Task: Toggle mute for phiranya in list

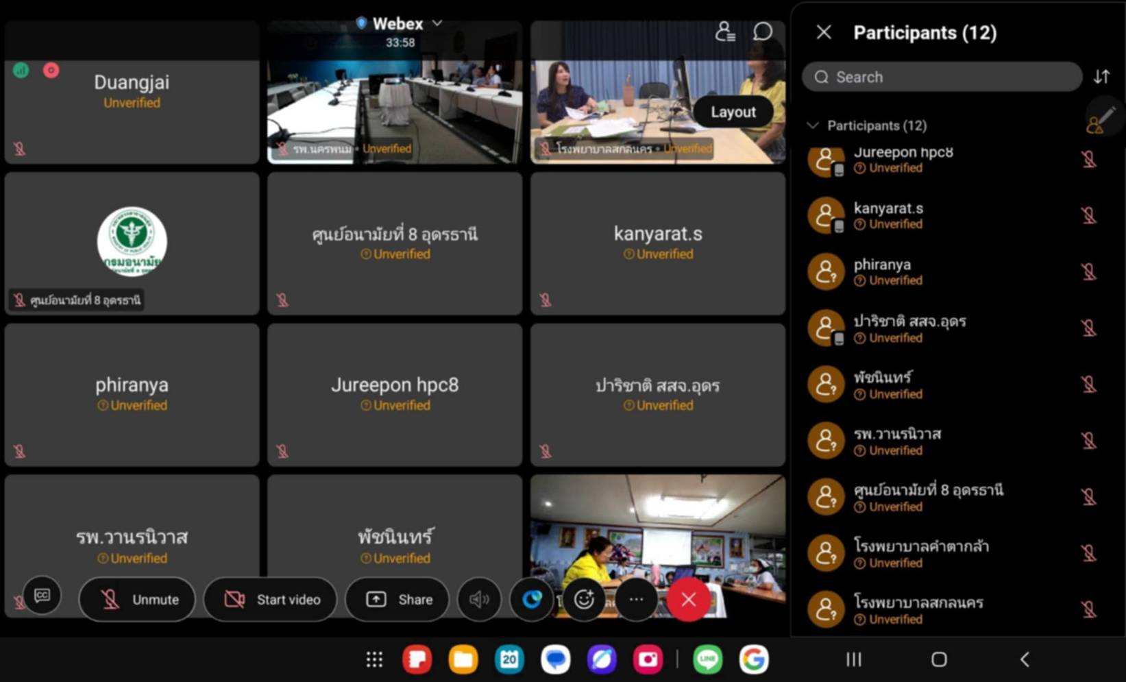Action: [x=1088, y=272]
